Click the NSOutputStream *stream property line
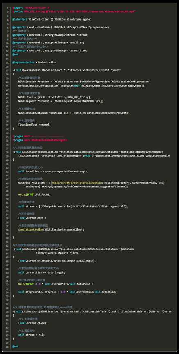 (50, 35)
